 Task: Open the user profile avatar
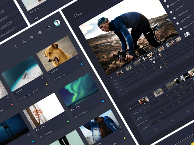pyautogui.click(x=57, y=23)
